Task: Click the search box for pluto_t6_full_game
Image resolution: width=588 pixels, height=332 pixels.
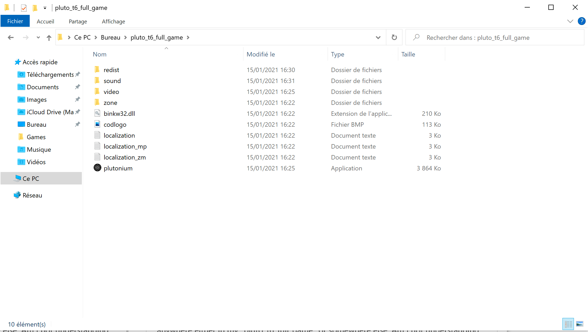Action: click(x=495, y=37)
